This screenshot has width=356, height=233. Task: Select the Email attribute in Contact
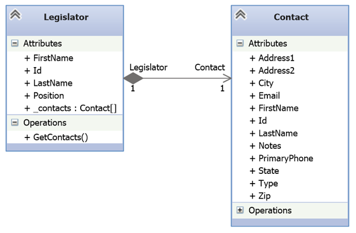click(265, 95)
